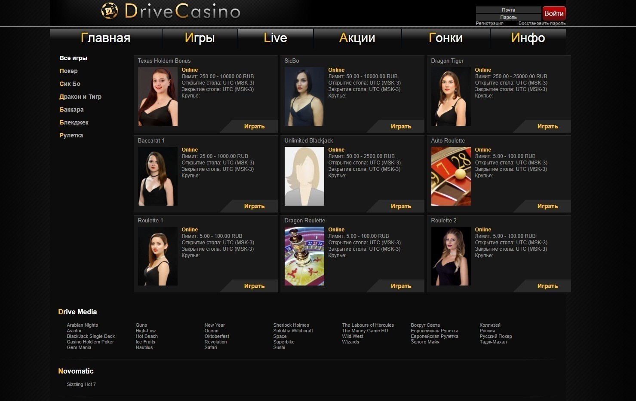
Task: Open the Gem Mania link
Action: point(79,347)
